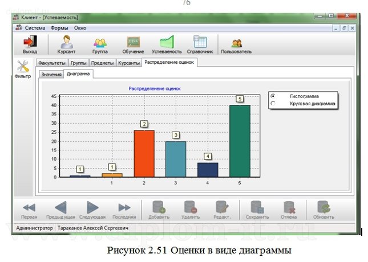Switch to the Курсанты tab
The image size is (368, 262).
pos(129,63)
